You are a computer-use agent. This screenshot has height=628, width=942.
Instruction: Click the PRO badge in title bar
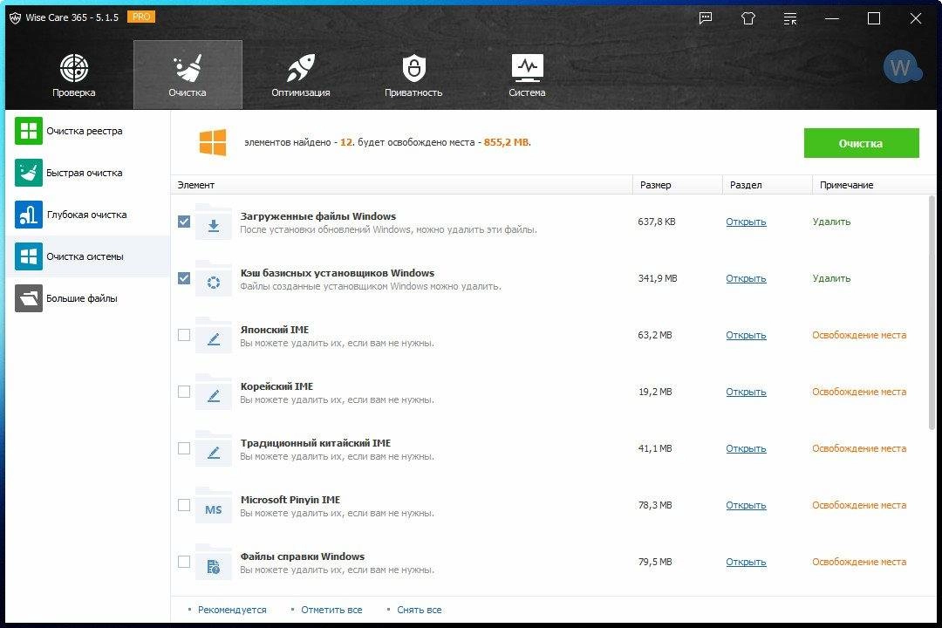click(x=141, y=17)
